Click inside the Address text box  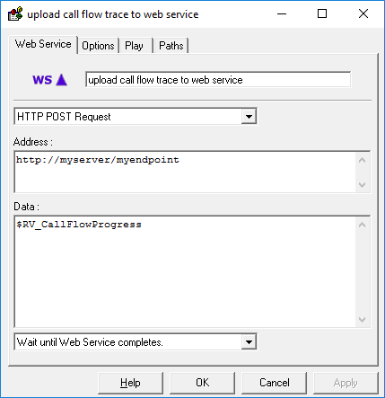(x=185, y=172)
